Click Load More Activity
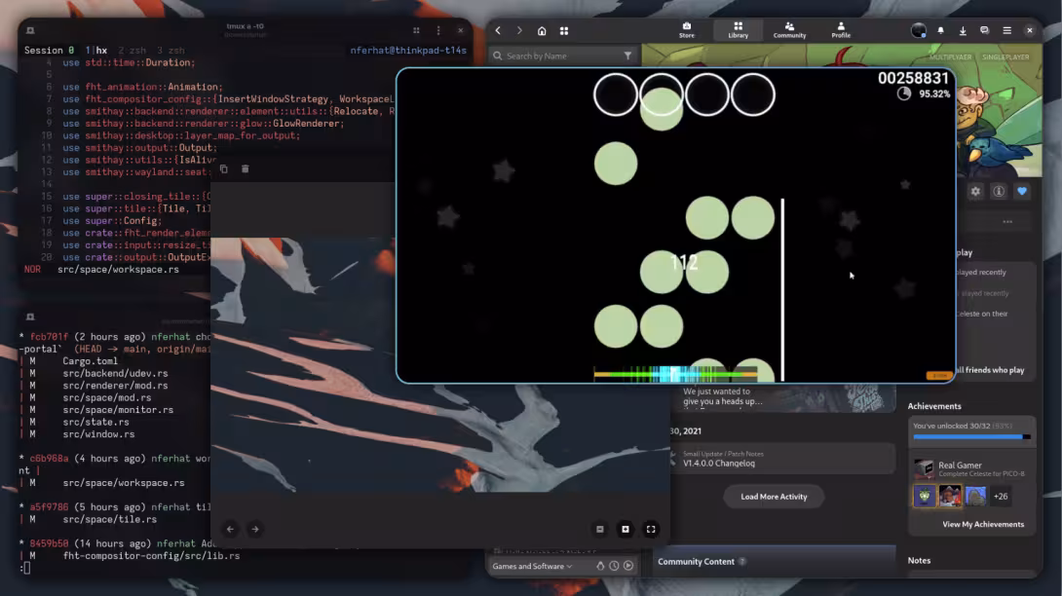1062x596 pixels. pyautogui.click(x=774, y=497)
